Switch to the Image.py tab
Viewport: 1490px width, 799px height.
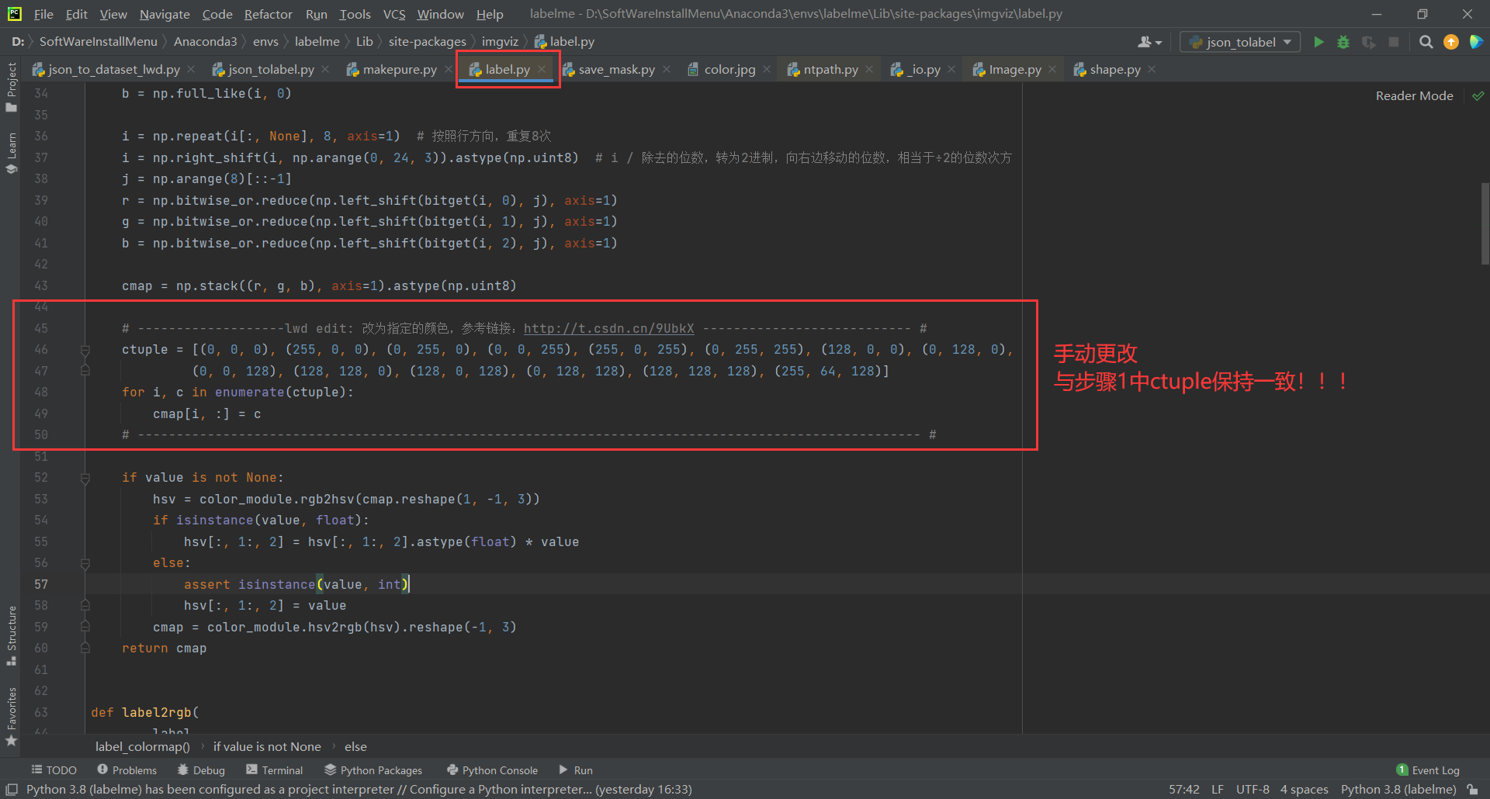[1007, 69]
